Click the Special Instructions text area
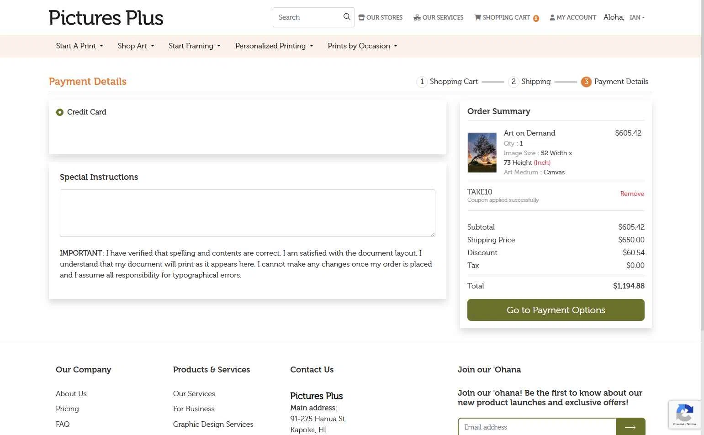The image size is (704, 435). [248, 213]
